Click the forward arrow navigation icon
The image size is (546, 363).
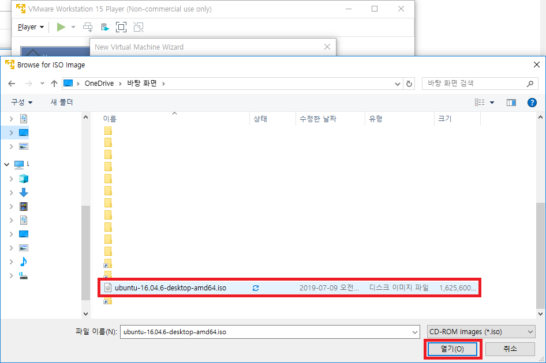[x=29, y=84]
